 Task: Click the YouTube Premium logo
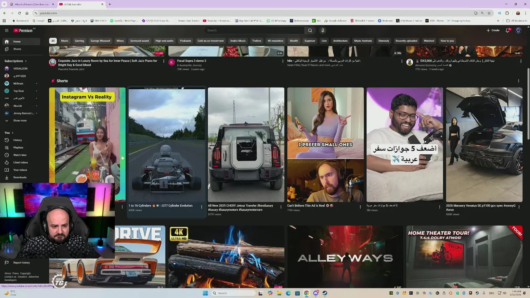[x=23, y=30]
